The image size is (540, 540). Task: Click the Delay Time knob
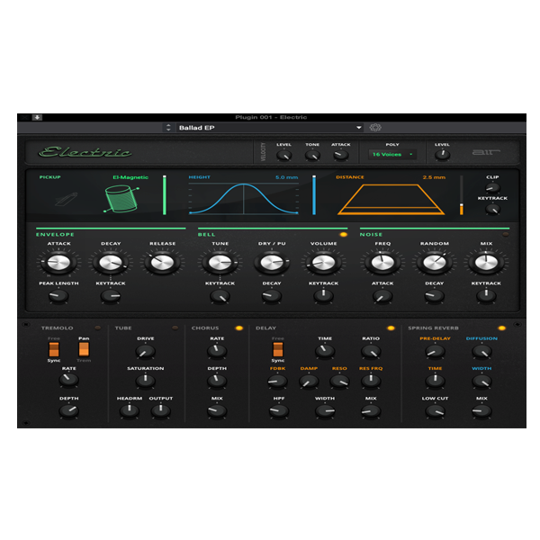pos(325,351)
